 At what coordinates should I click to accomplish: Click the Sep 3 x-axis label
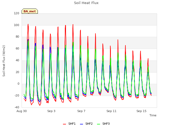pyautogui.click(x=51, y=111)
